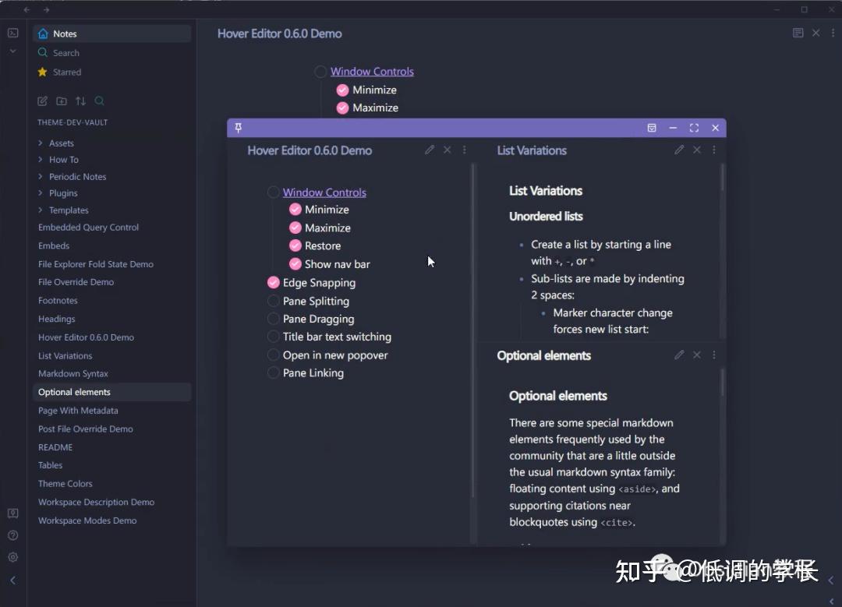Change sort order using the arrows icon
This screenshot has width=842, height=607.
pos(80,101)
